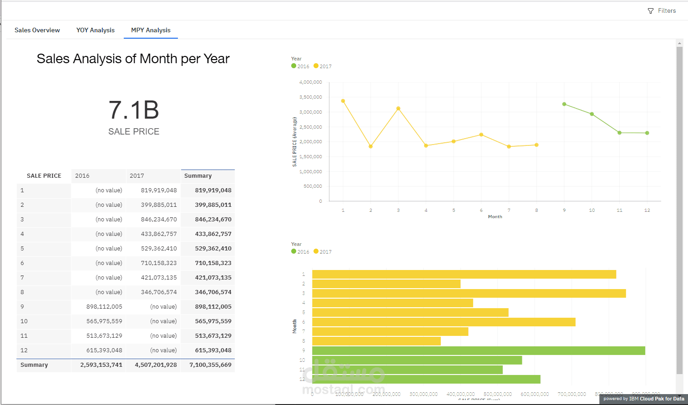
Task: Click the SALE PRICE table corner header
Action: point(44,176)
